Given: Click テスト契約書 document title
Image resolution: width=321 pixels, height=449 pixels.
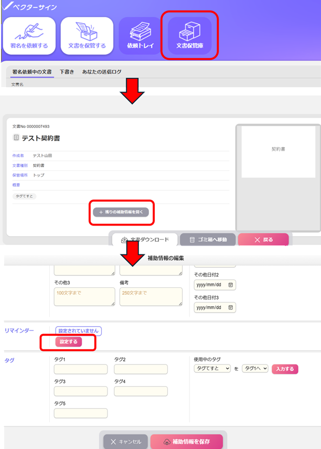Looking at the screenshot, I should pos(41,138).
